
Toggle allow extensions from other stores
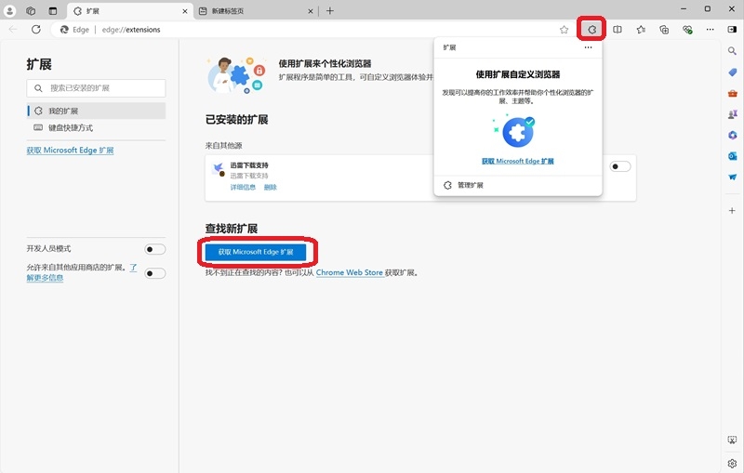154,273
